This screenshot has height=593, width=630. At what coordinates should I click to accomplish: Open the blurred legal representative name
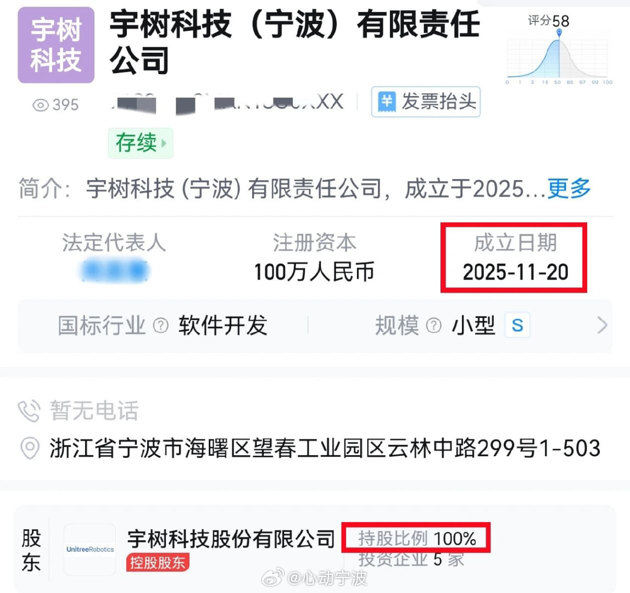point(114,271)
